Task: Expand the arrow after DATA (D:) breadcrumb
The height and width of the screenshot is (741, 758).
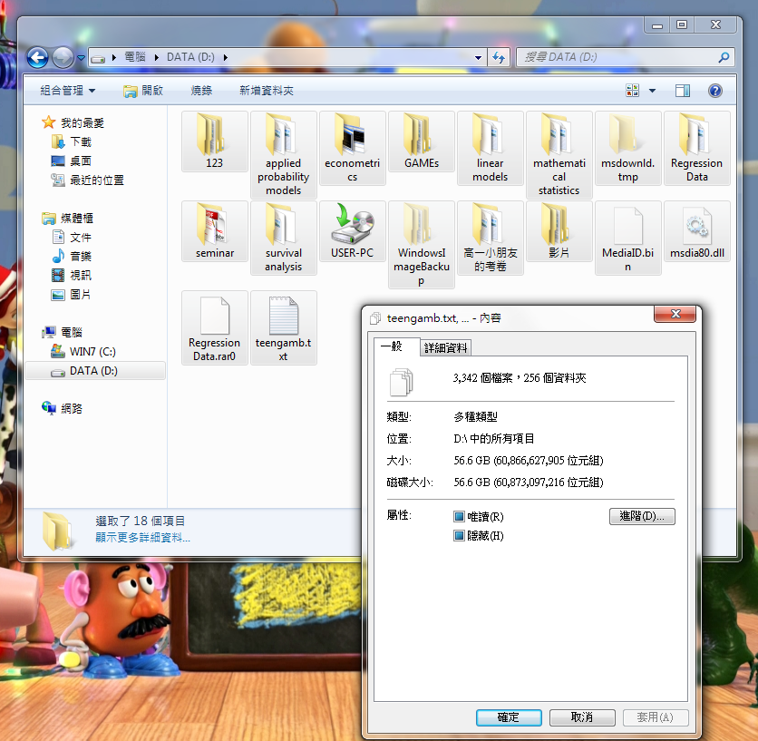Action: click(x=225, y=57)
